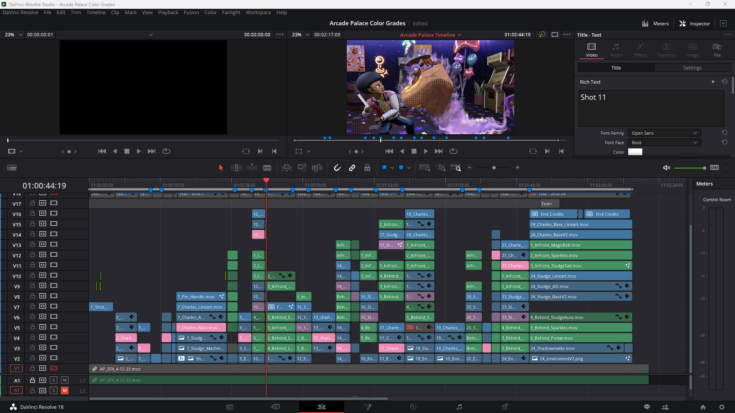
Task: Open the Playback menu
Action: [168, 13]
